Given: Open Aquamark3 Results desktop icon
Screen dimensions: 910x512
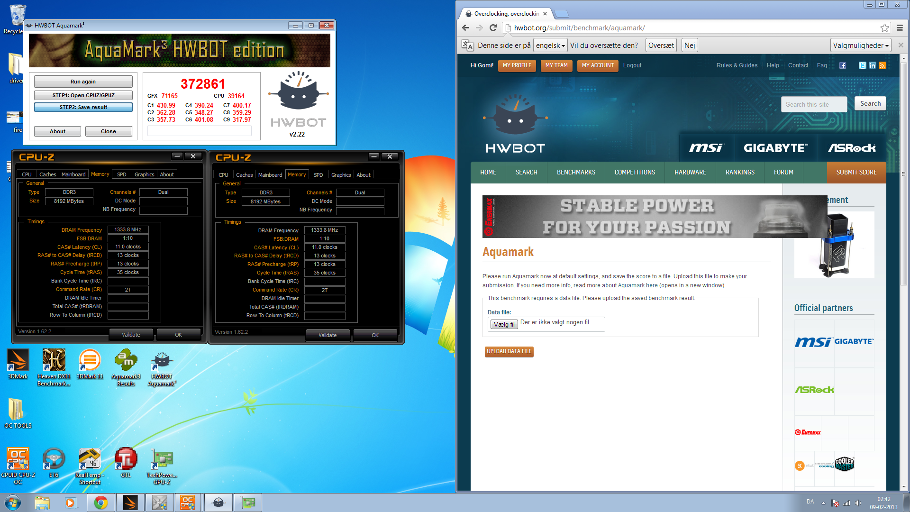Looking at the screenshot, I should click(126, 367).
